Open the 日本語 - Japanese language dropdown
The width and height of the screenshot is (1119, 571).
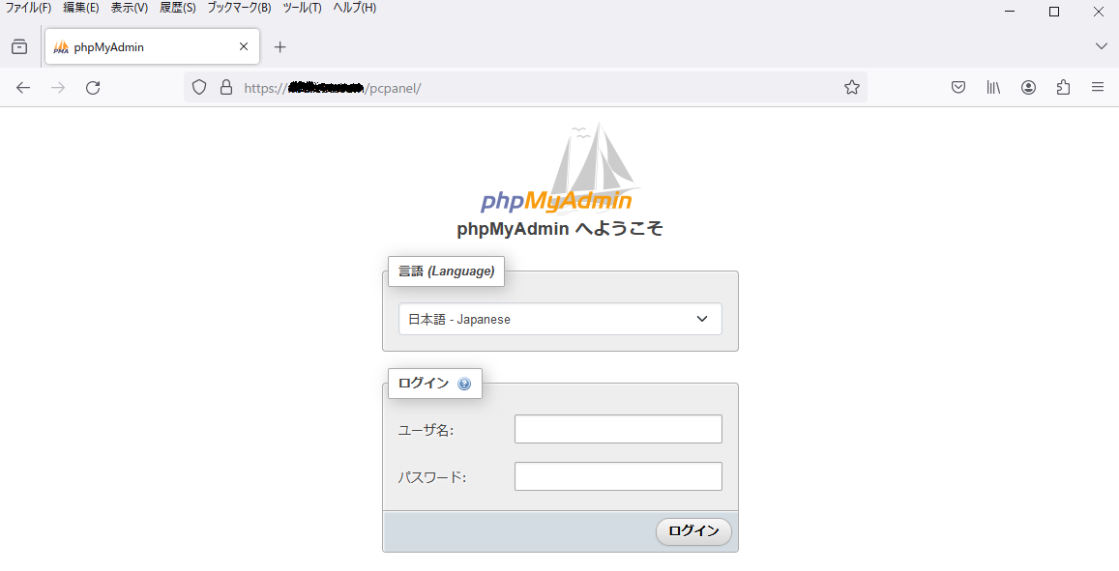(x=560, y=320)
